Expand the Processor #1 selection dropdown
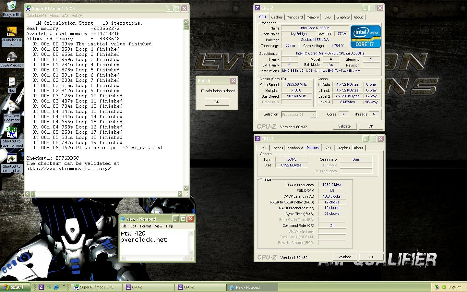Image resolution: width=467 pixels, height=292 pixels. [x=313, y=114]
